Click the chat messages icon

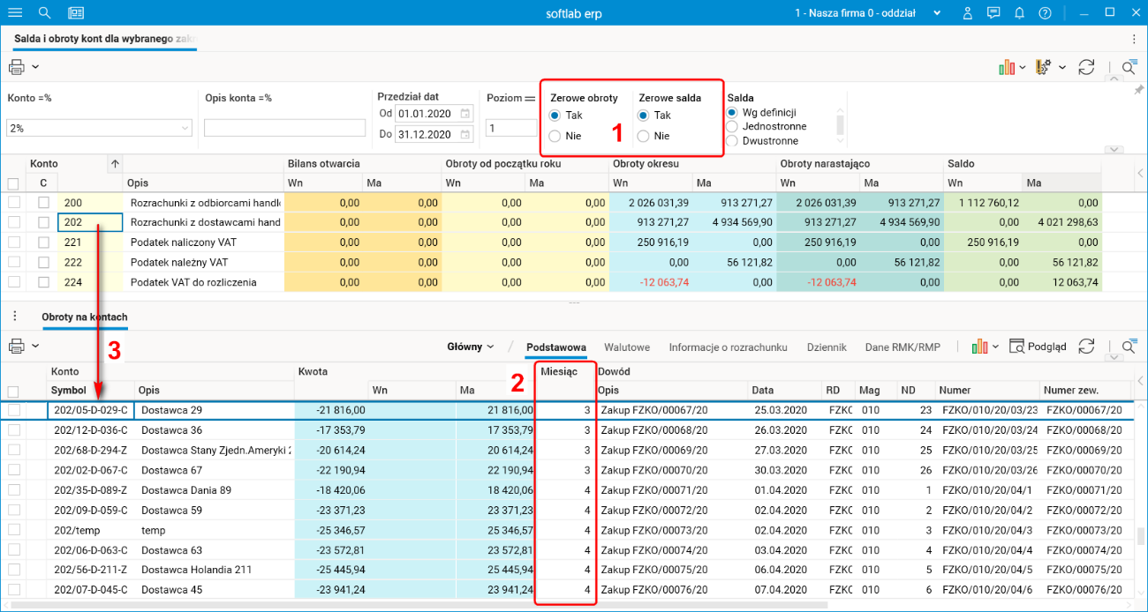pyautogui.click(x=993, y=13)
